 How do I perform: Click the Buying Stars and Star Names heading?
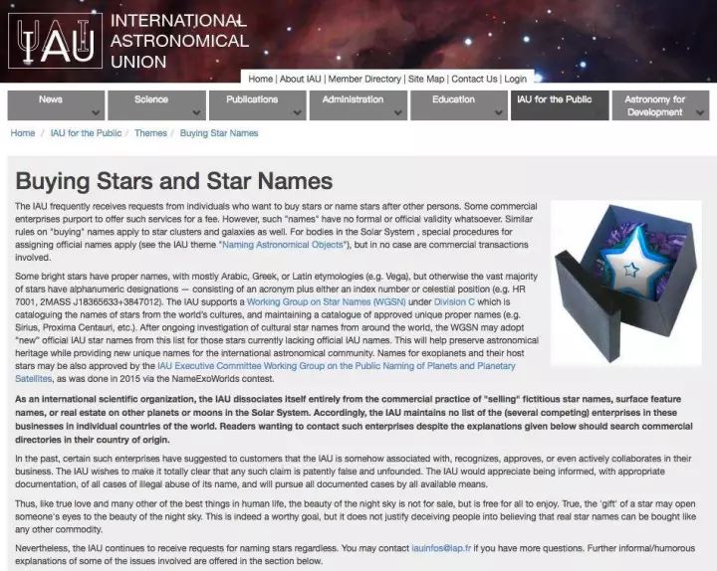pyautogui.click(x=173, y=181)
